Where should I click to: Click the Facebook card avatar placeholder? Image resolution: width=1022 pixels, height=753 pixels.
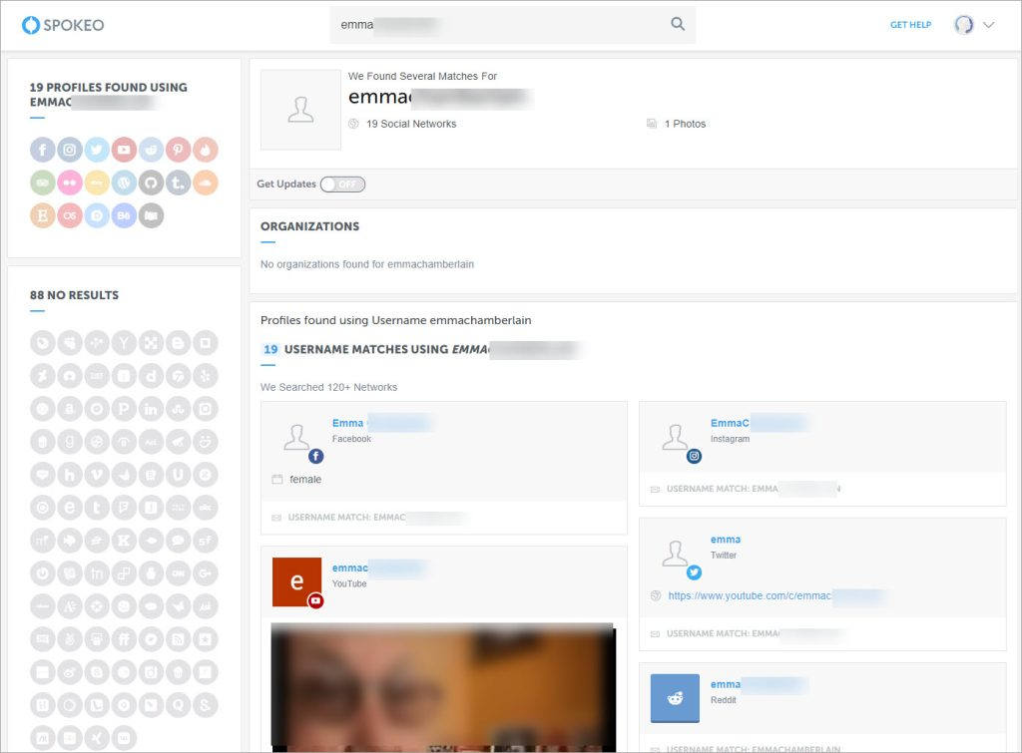point(297,438)
